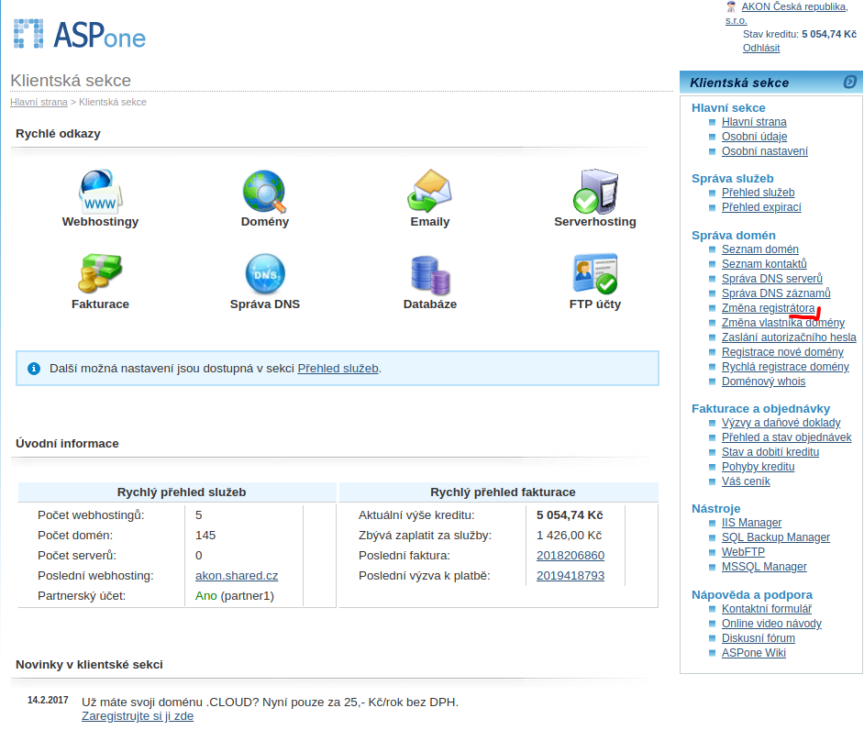Open payment request 2019418793
Screen dimensions: 864x730
click(x=570, y=576)
